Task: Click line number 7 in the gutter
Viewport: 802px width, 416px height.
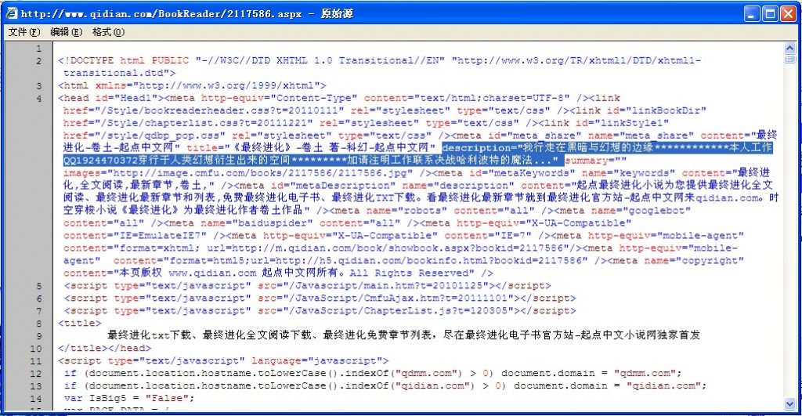Action: pyautogui.click(x=38, y=311)
